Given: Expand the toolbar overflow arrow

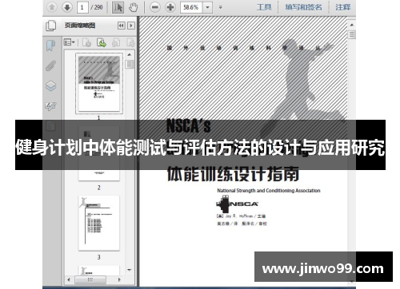Looking at the screenshot, I should (x=221, y=7).
